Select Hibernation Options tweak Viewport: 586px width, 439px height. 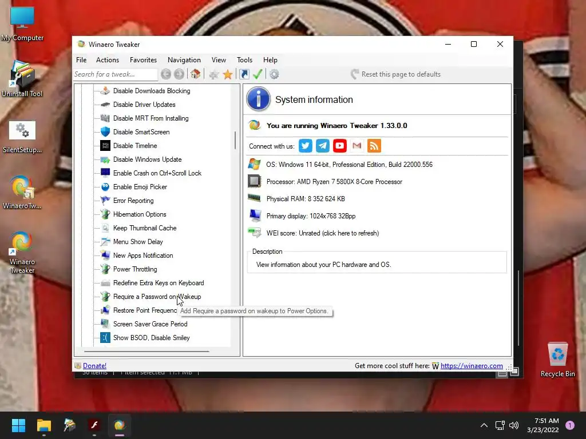(140, 214)
